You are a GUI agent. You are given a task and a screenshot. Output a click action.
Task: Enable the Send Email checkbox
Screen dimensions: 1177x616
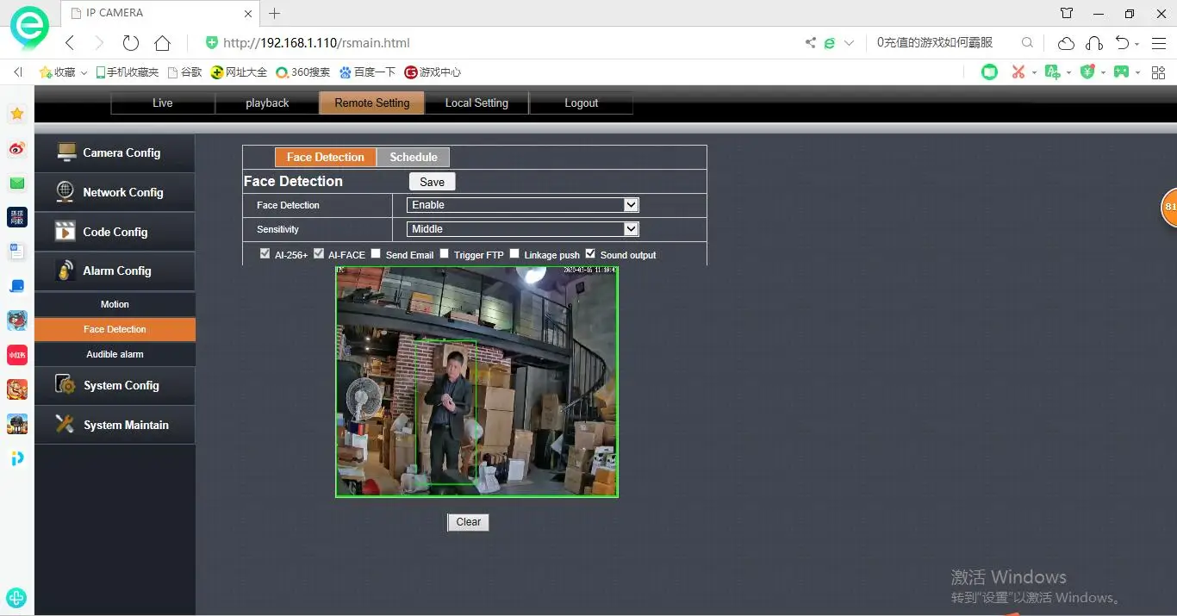point(376,253)
